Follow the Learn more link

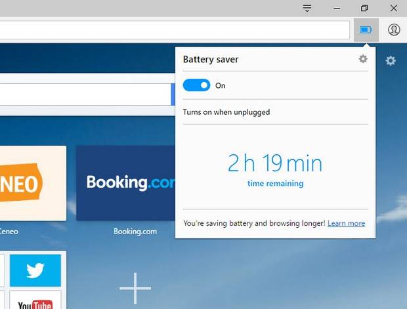coord(346,223)
